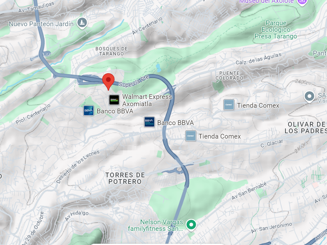Click the Supervía Pte highway label
Viewport: 327px width, 245px height.
(134, 81)
